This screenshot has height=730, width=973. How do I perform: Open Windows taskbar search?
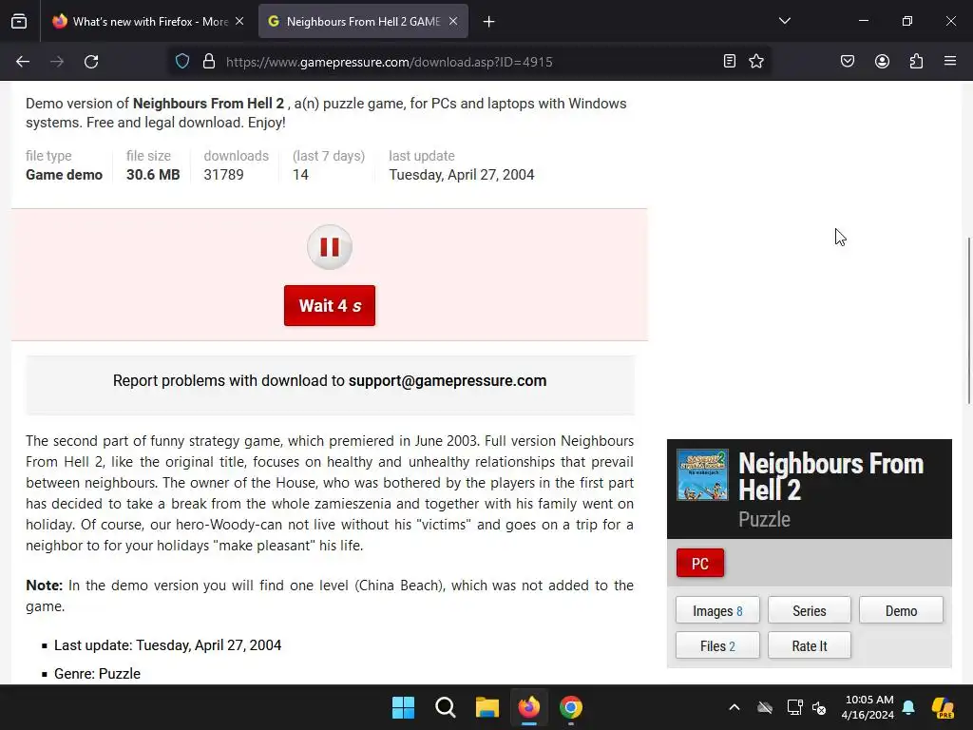tap(446, 707)
